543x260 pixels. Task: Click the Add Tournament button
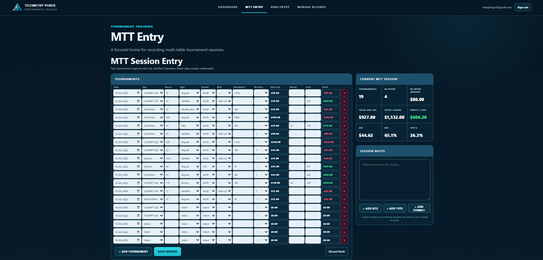[x=133, y=251]
